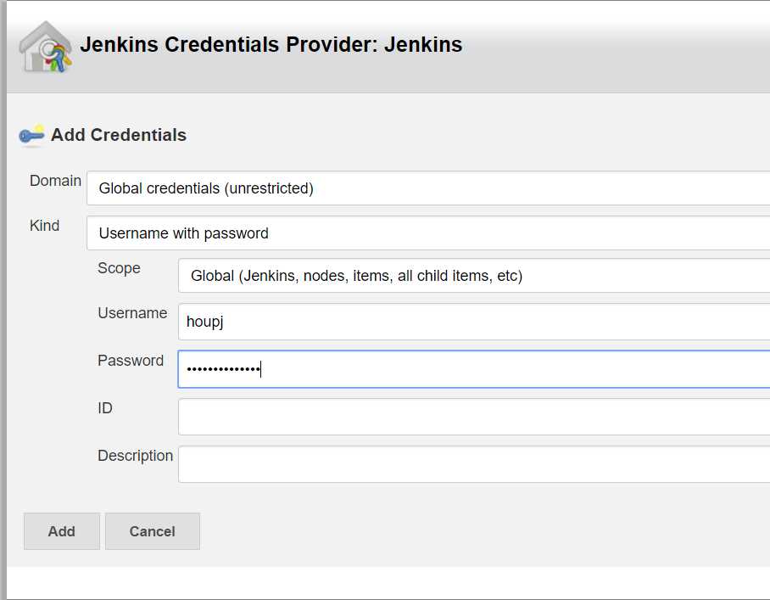Click the Jenkins Credentials Provider house icon
Image resolution: width=770 pixels, height=600 pixels.
tap(45, 48)
